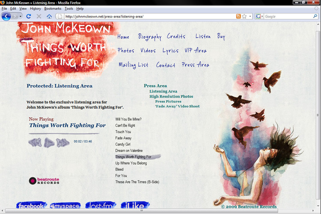Click the Forward navigation arrow
The width and height of the screenshot is (321, 214).
(15, 16)
